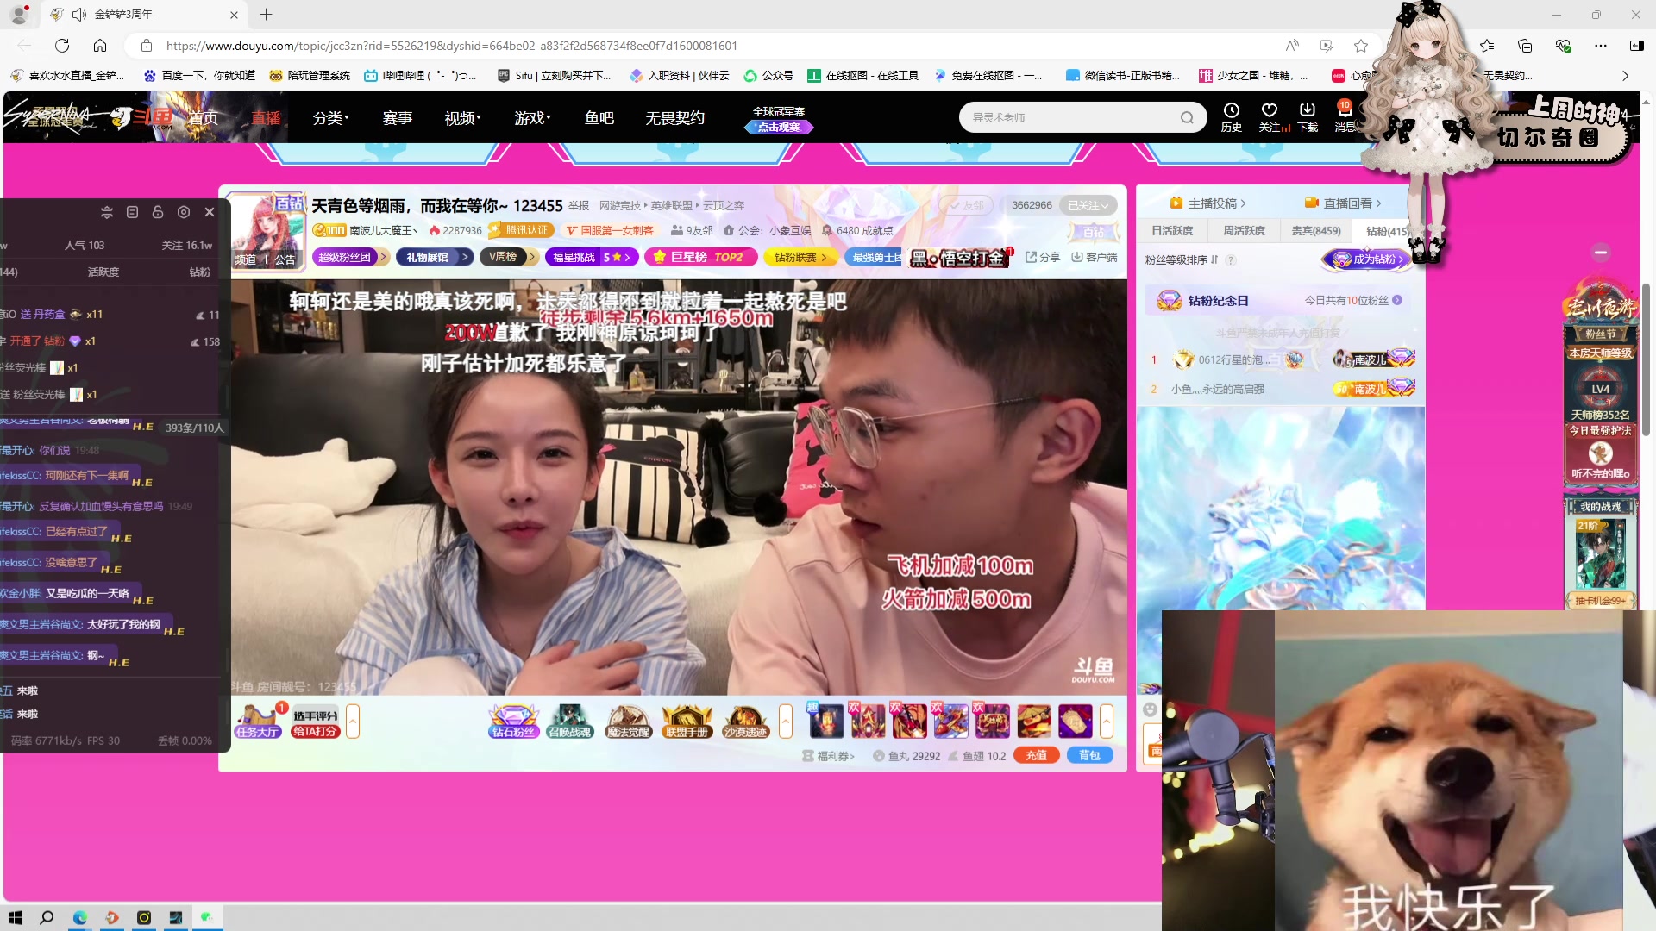The image size is (1656, 931).
Task: Click the 充值 recharge button
Action: pyautogui.click(x=1036, y=754)
